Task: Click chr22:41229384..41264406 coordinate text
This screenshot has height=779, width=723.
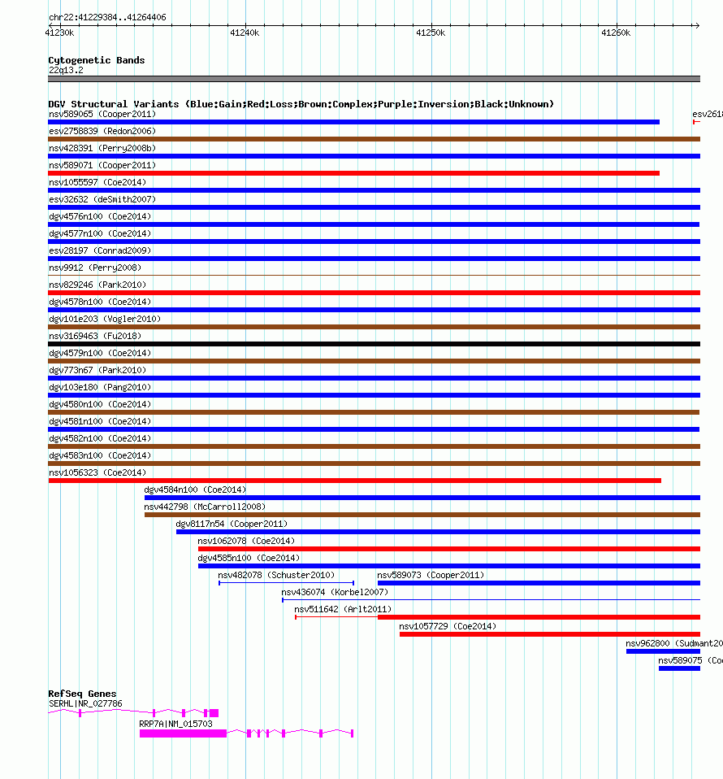Action: coord(108,17)
